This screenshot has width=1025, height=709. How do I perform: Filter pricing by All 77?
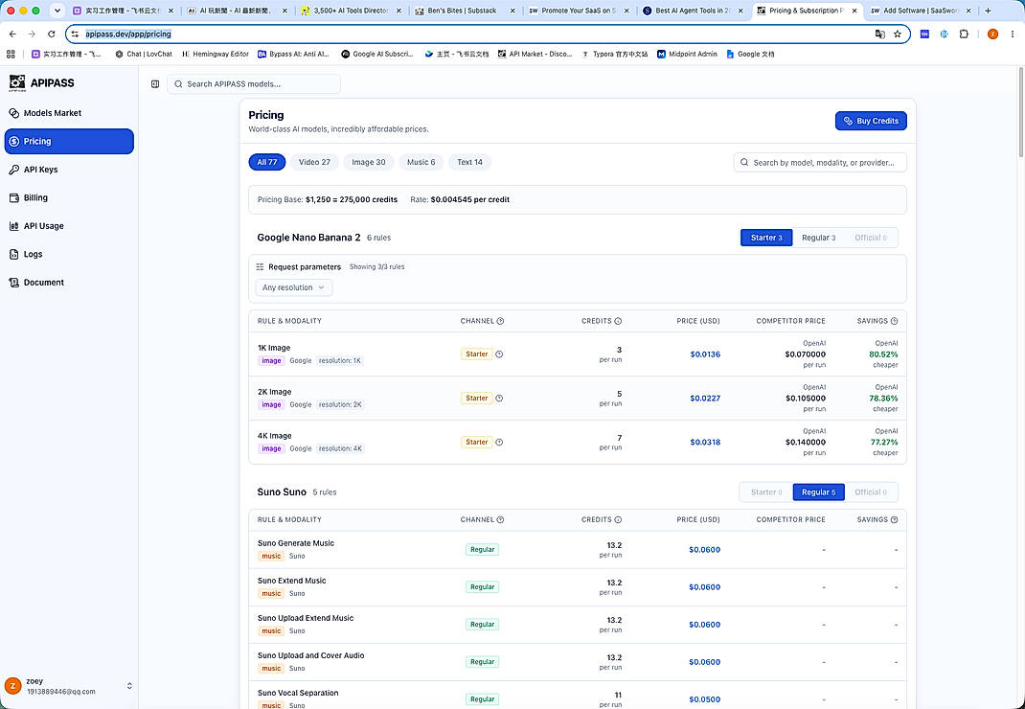tap(266, 162)
